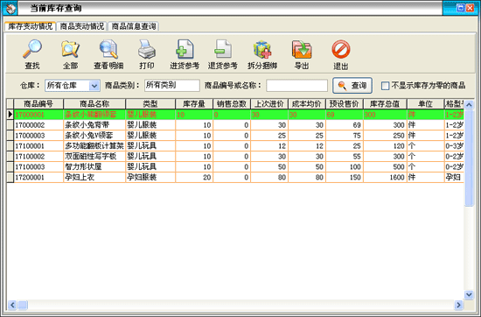The image size is (481, 317).
Task: Expand the 仓库 warehouse dropdown
Action: (94, 86)
